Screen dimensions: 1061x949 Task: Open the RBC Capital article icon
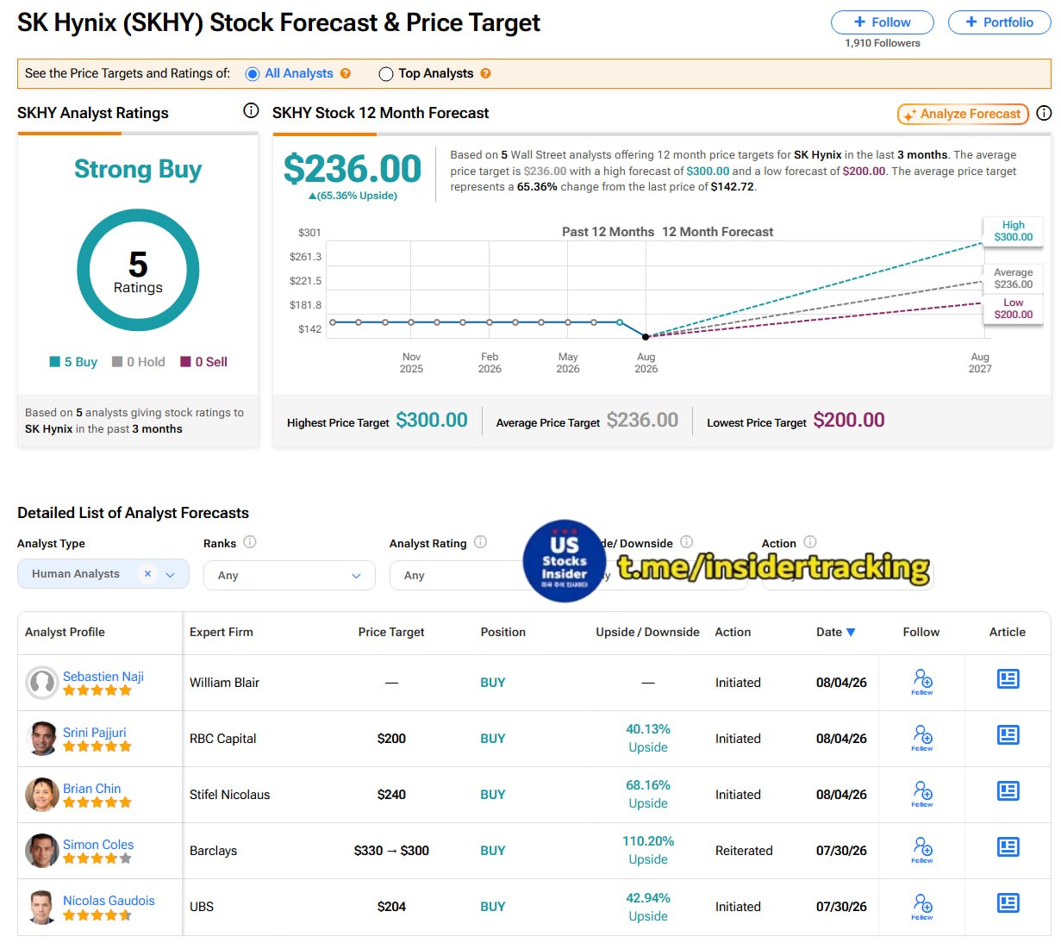coord(1008,735)
